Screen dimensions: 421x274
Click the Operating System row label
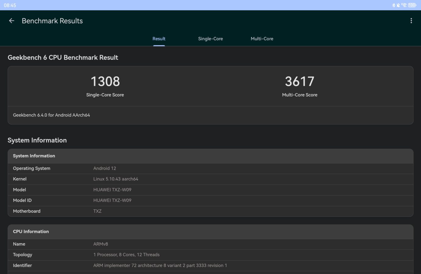tap(32, 168)
